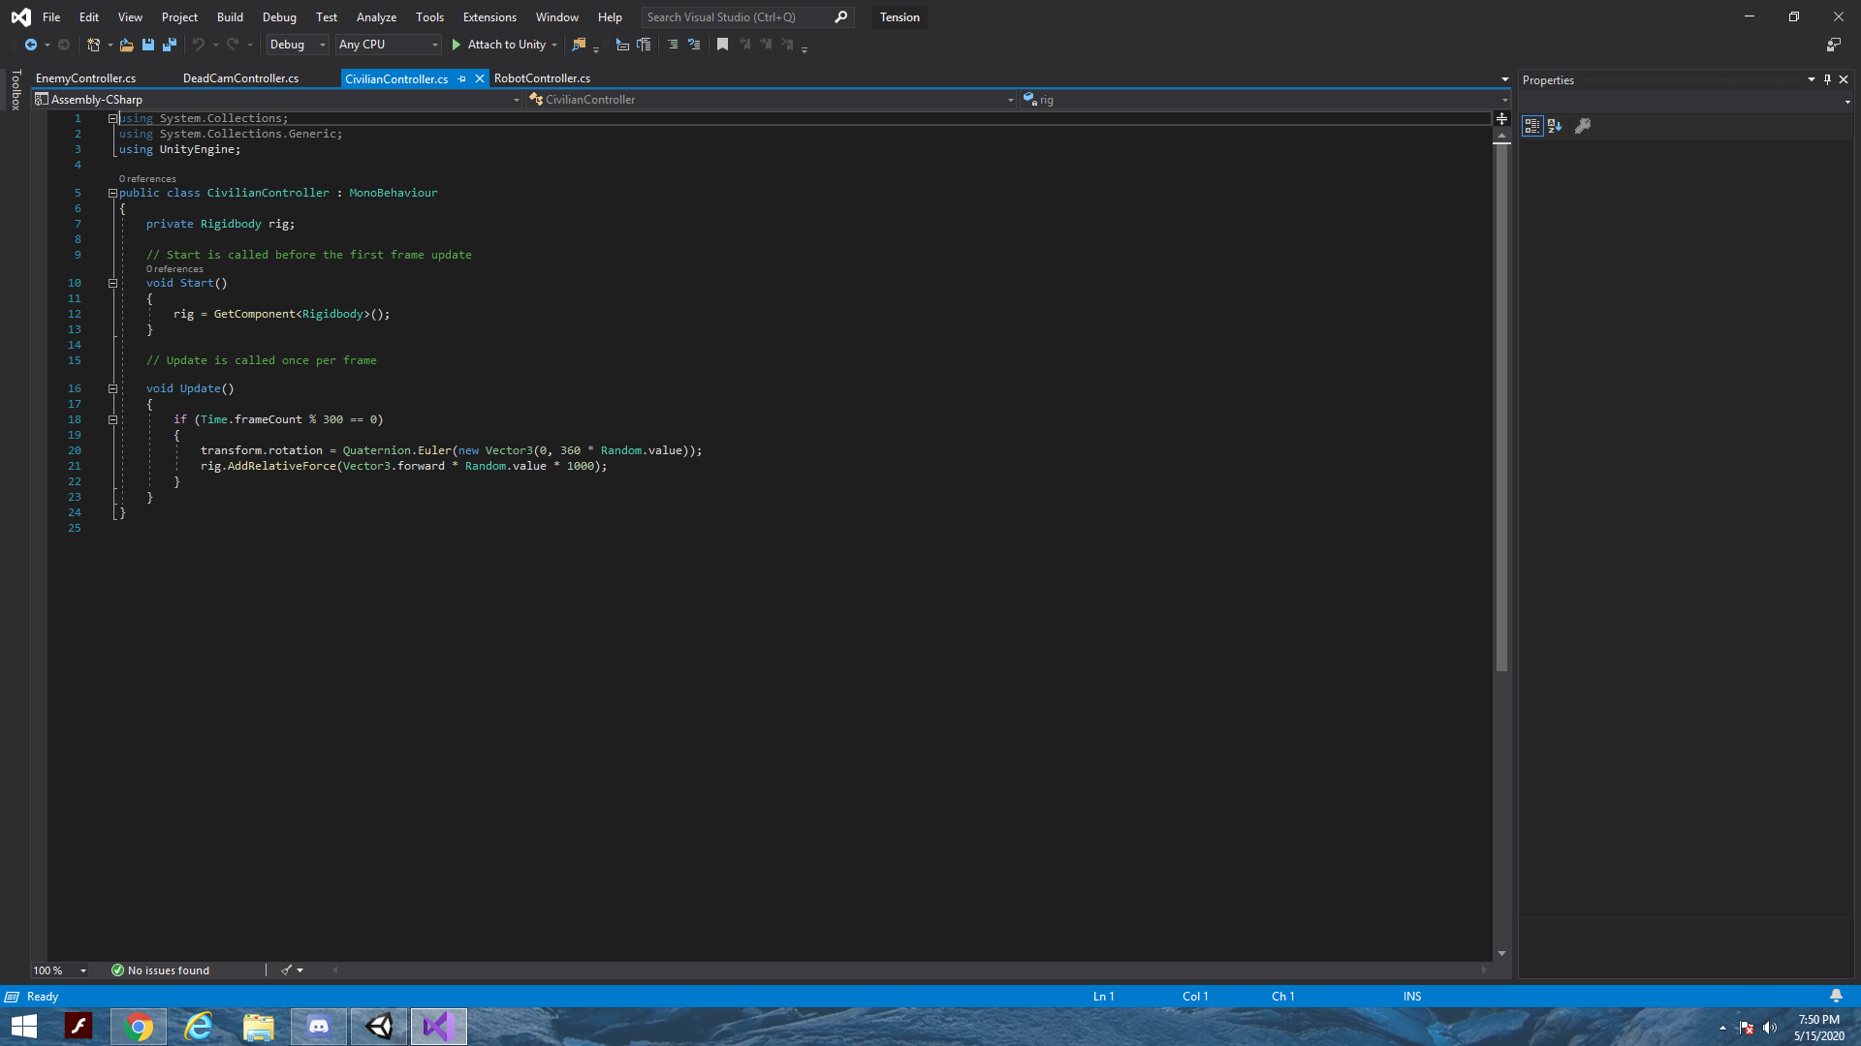Toggle a bookmark with the bookmark icon

(722, 45)
